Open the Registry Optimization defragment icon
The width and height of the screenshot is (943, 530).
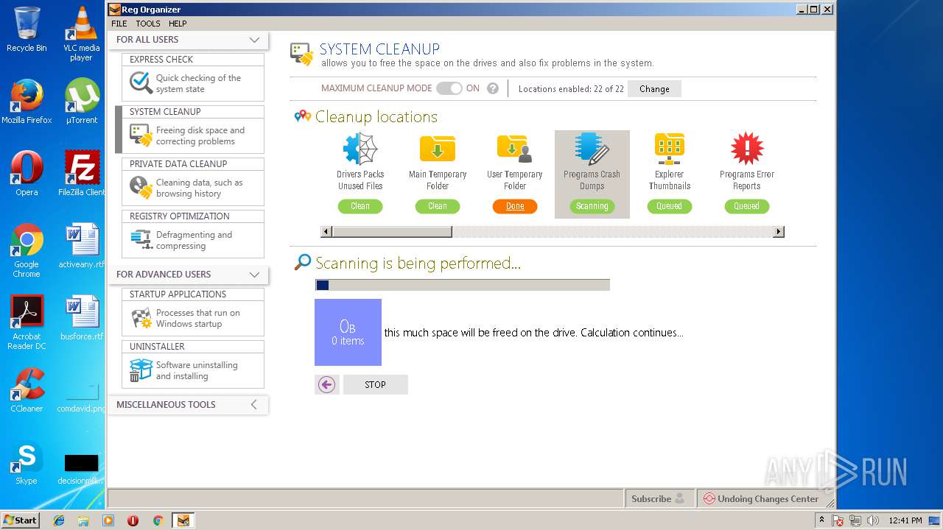[141, 240]
